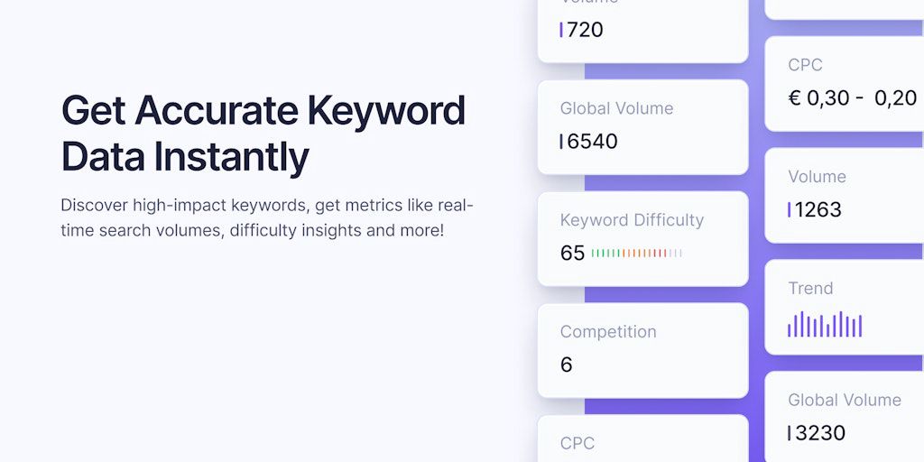The height and width of the screenshot is (462, 924).
Task: Click the "Get Accurate Keyword Data Instantly" heading
Action: point(263,134)
